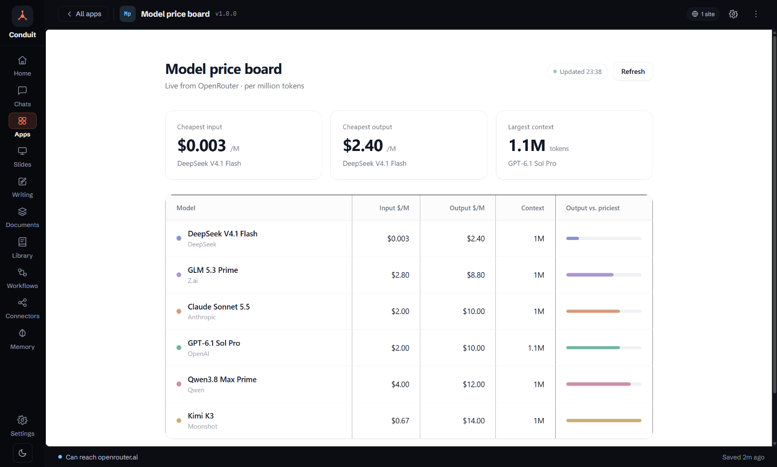Click the Updated 23:38 status pill
This screenshot has width=777, height=467.
tap(577, 72)
